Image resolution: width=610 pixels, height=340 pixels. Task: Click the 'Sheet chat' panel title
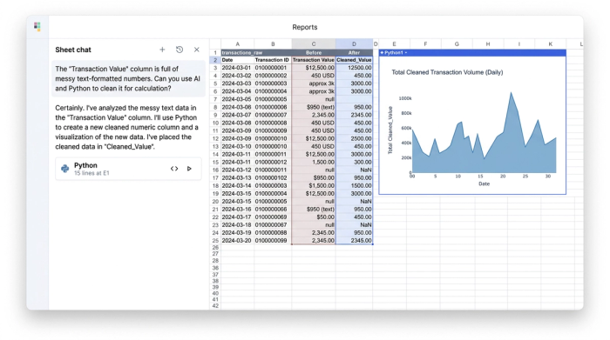73,50
